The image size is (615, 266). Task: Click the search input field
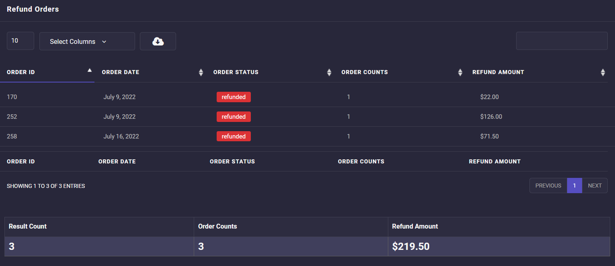[x=562, y=41]
